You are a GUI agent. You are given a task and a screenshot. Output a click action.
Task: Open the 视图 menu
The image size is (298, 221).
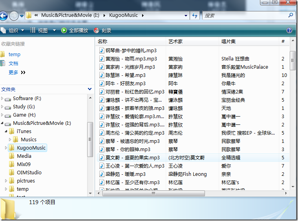(39, 30)
